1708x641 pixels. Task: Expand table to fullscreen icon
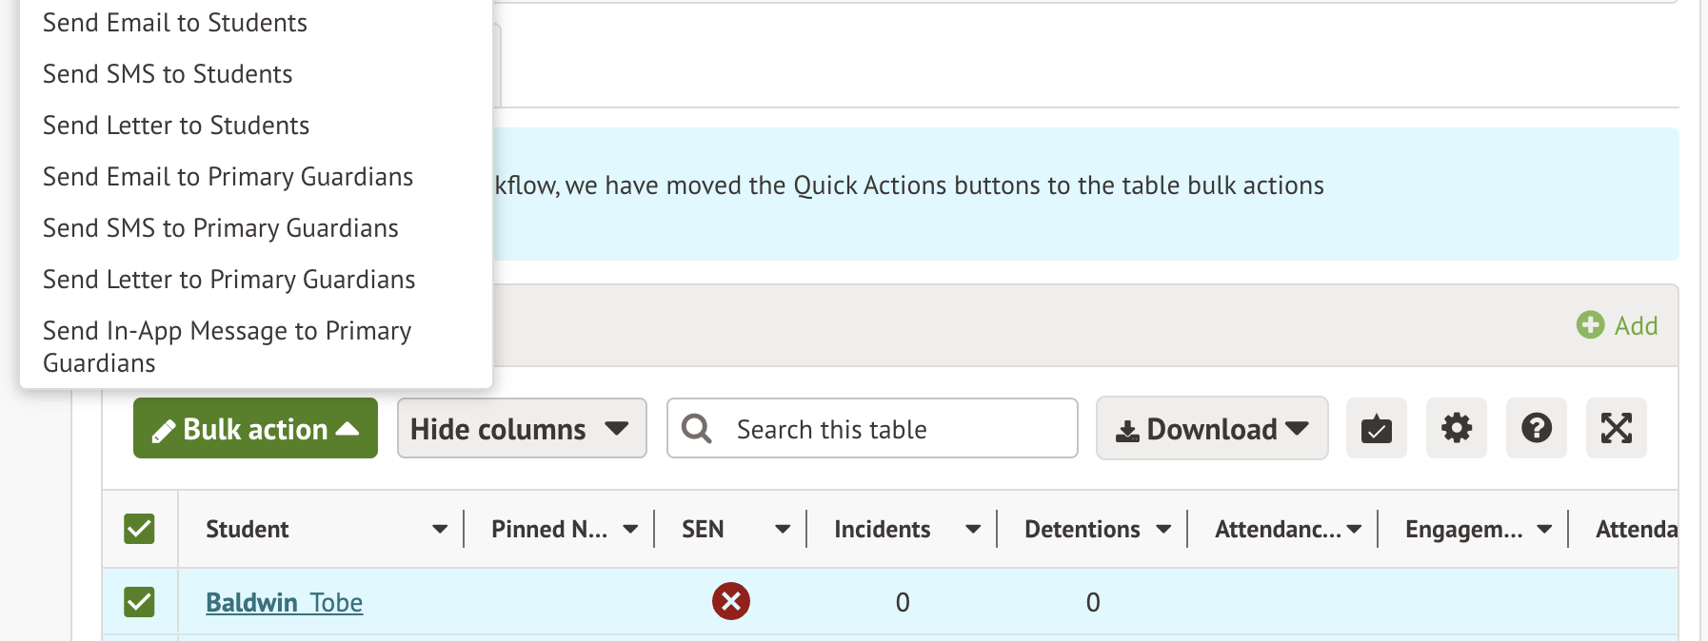(1616, 429)
